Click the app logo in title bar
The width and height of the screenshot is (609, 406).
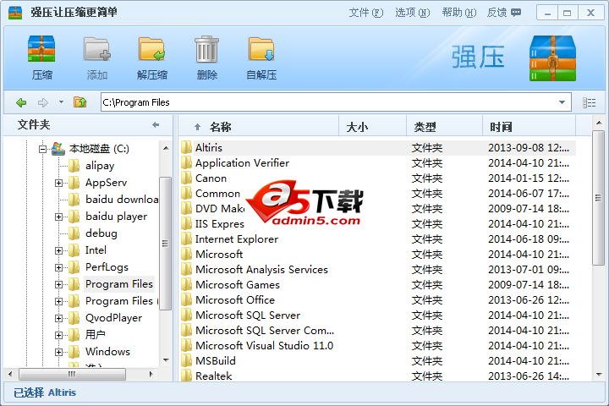[x=15, y=13]
